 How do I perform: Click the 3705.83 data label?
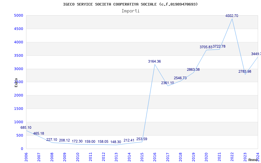pyautogui.click(x=206, y=47)
